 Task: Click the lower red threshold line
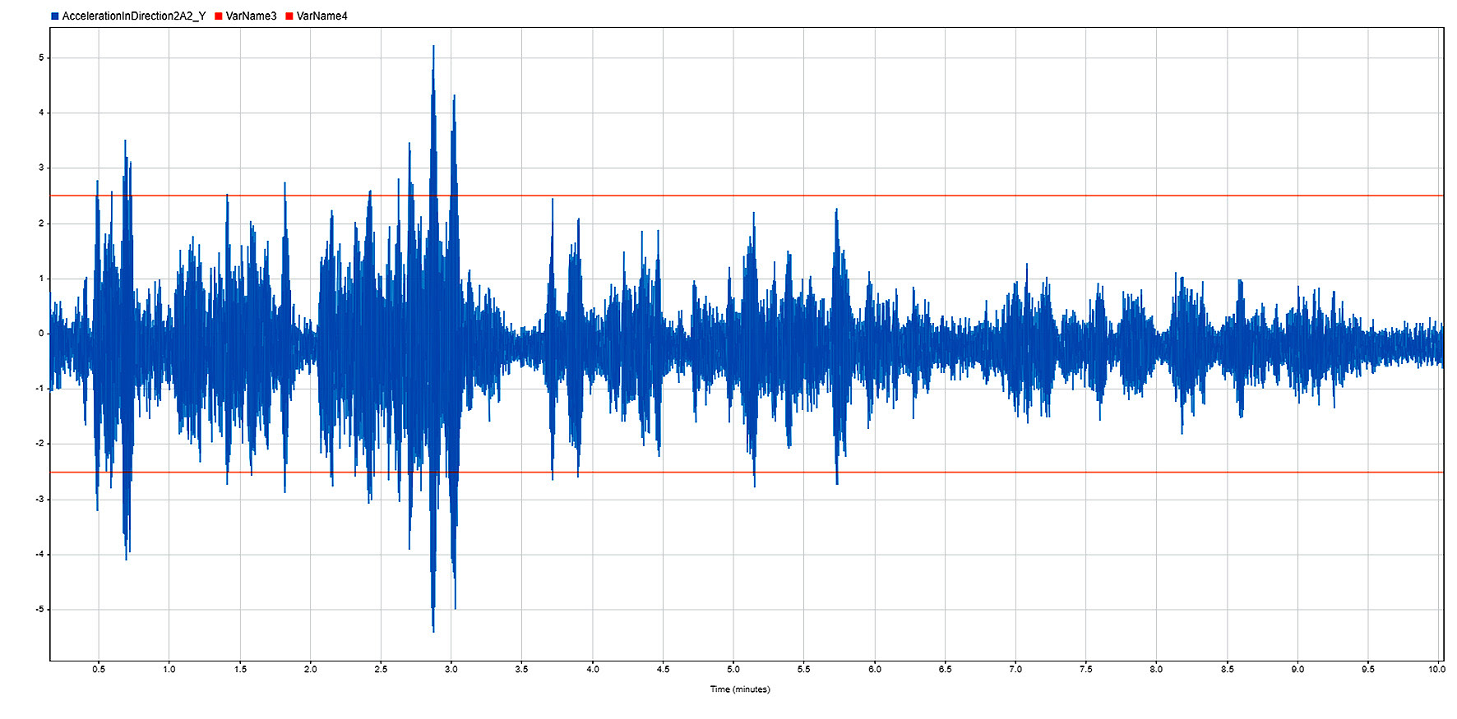[987, 472]
